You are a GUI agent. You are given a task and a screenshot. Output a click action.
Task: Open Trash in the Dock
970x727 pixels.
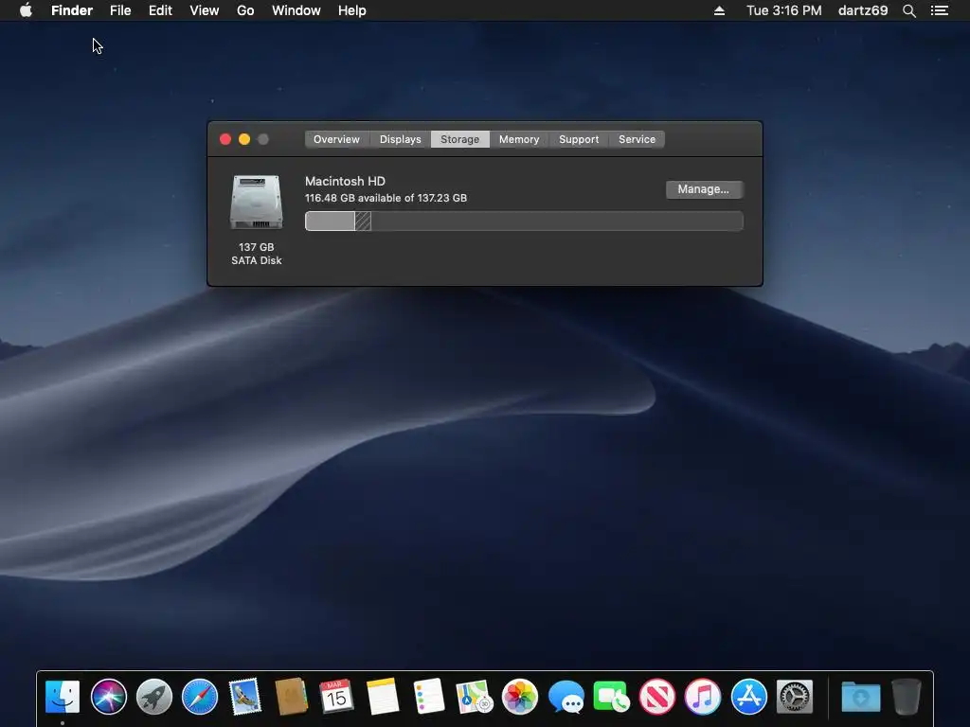(907, 697)
